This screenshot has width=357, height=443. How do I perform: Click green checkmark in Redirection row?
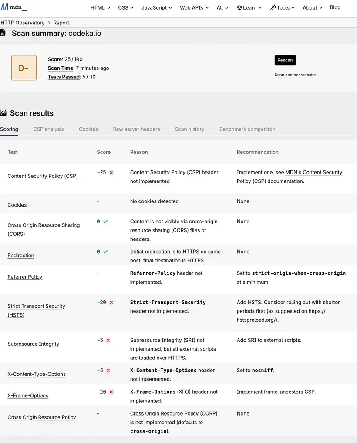(105, 252)
